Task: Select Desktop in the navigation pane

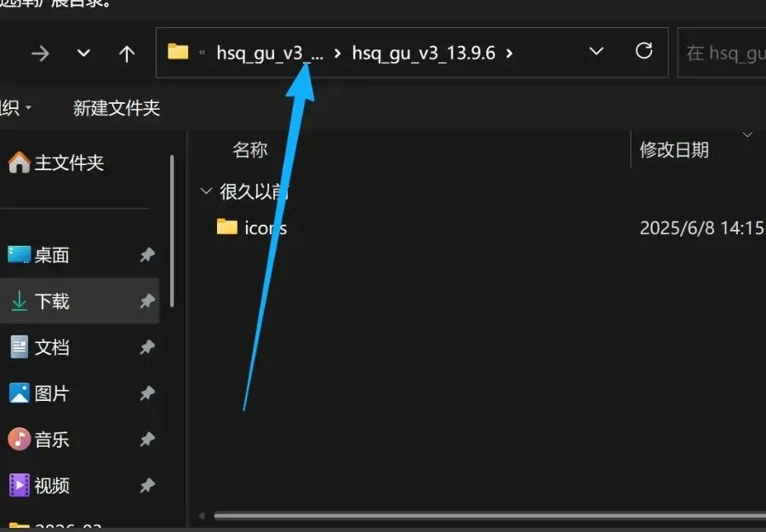Action: pyautogui.click(x=80, y=255)
